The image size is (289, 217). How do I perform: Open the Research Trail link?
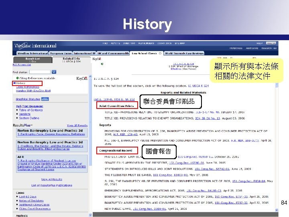click(269, 48)
